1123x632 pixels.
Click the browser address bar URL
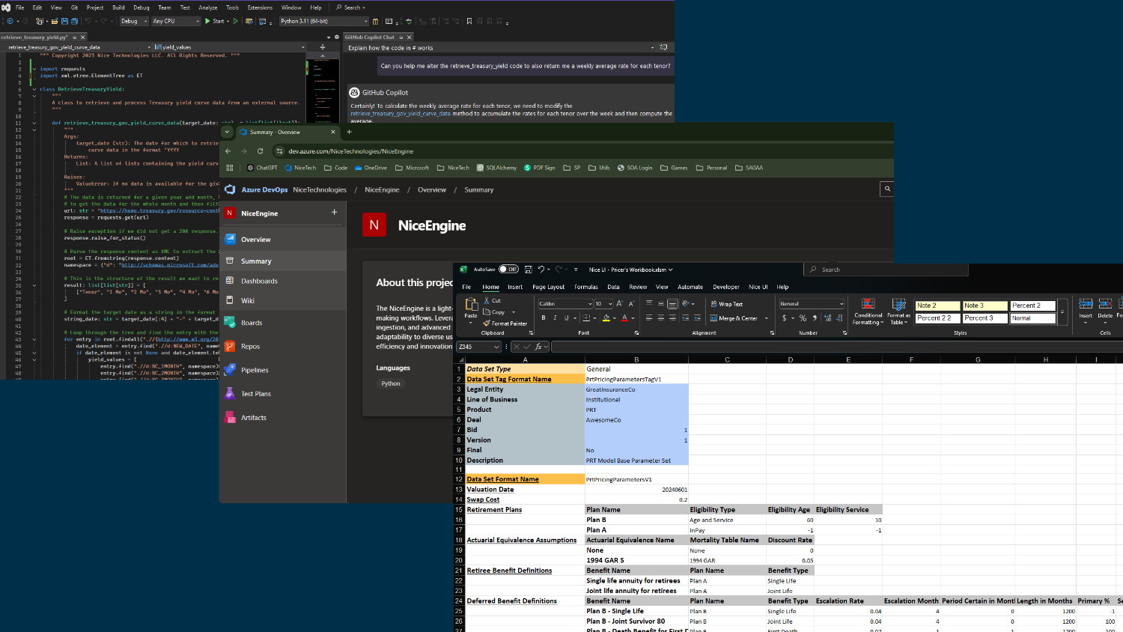(x=350, y=151)
